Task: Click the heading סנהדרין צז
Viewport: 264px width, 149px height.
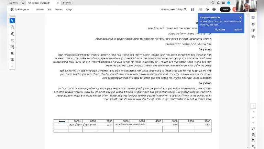Action: tap(205, 50)
